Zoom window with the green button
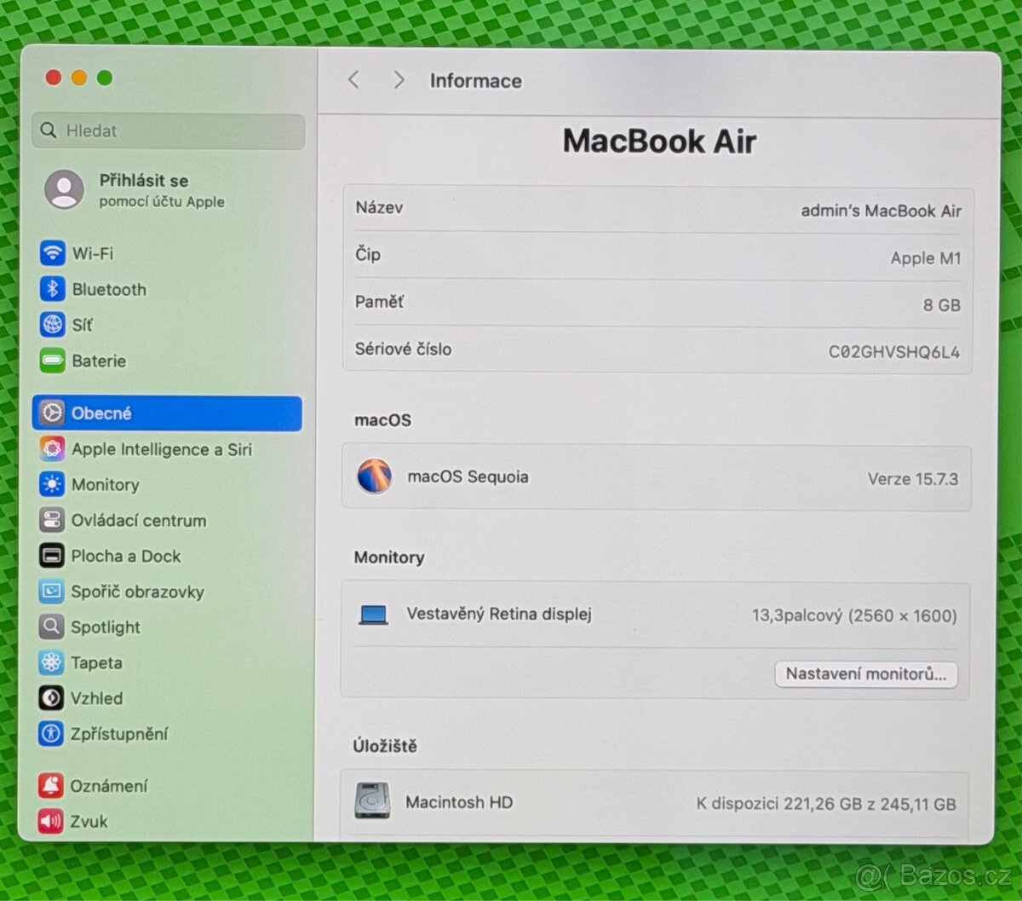Image resolution: width=1022 pixels, height=901 pixels. 105,78
